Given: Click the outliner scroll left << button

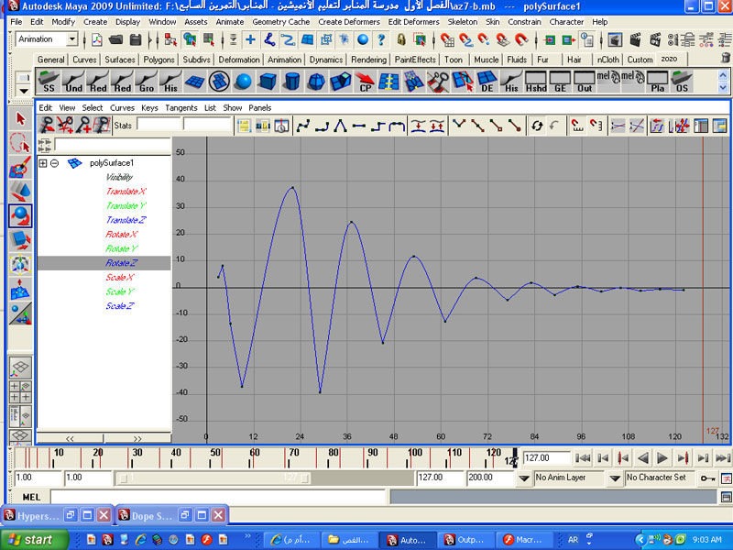Looking at the screenshot, I should coord(70,438).
